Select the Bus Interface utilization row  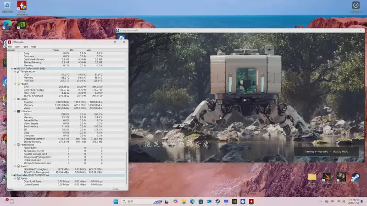66,127
